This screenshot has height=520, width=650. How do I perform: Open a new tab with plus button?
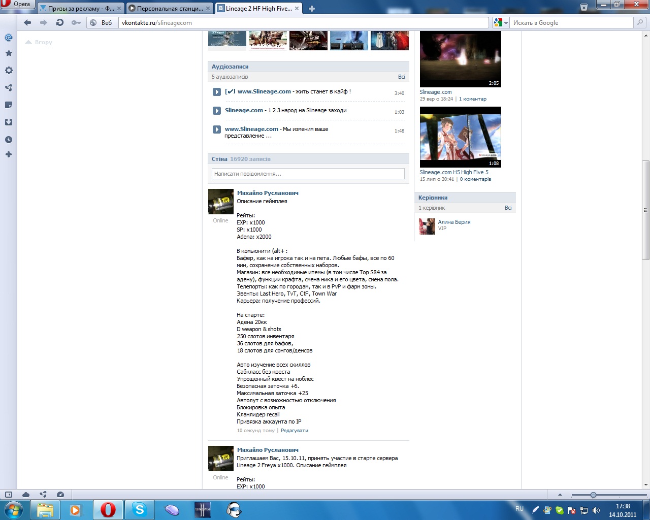(x=312, y=8)
